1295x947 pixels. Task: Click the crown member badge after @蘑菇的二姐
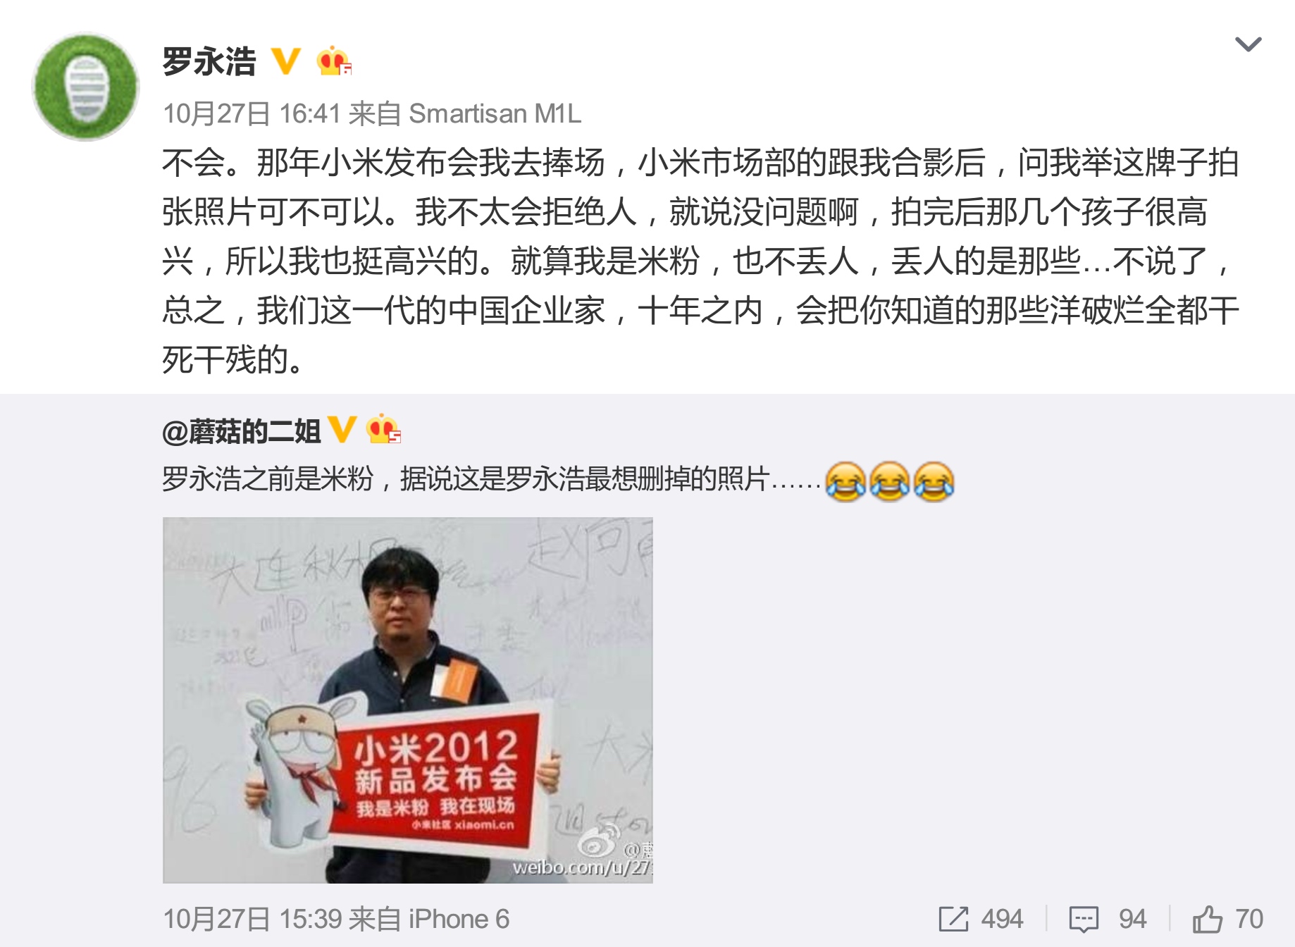pos(383,429)
